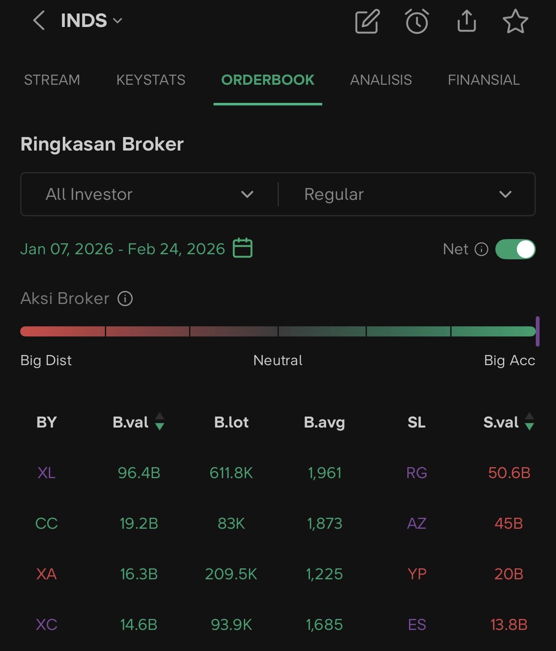
Task: Set a price alert with the clock icon
Action: point(417,22)
